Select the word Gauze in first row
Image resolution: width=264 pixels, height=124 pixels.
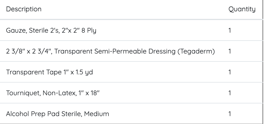click(13, 30)
